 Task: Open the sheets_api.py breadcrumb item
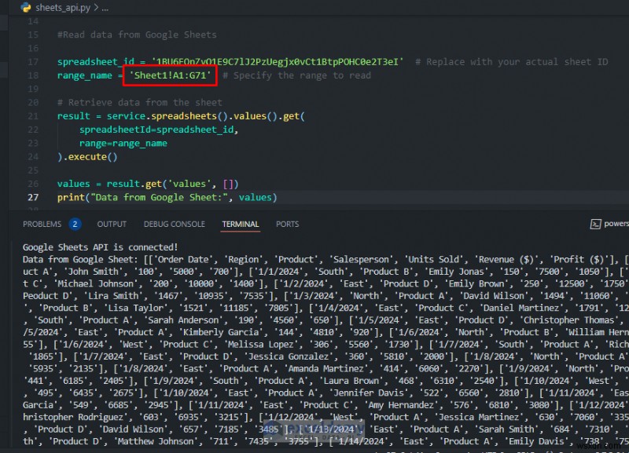[63, 7]
